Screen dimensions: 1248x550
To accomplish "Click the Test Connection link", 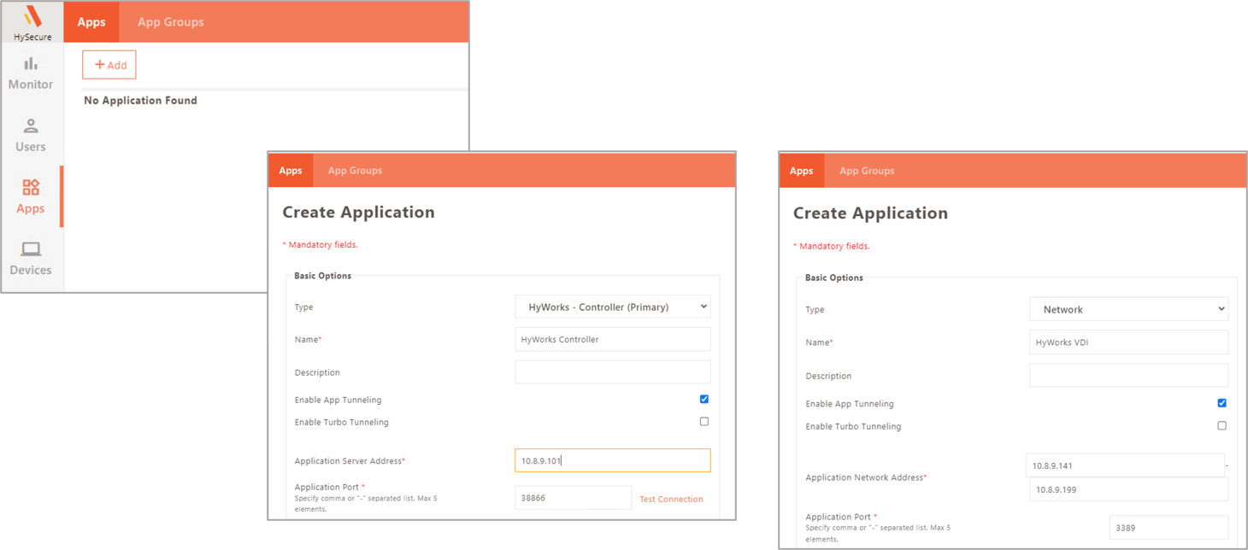I will coord(671,499).
